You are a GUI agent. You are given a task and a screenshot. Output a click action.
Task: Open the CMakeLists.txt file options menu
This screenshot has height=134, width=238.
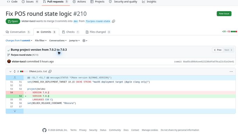click(231, 72)
